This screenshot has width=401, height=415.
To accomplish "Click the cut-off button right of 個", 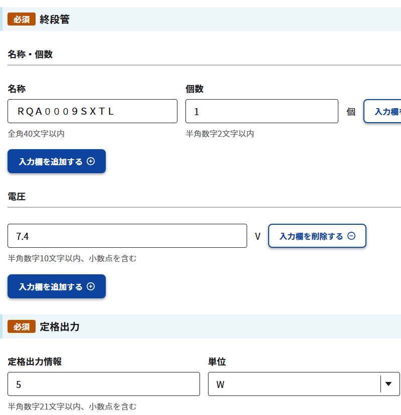I will (x=382, y=111).
